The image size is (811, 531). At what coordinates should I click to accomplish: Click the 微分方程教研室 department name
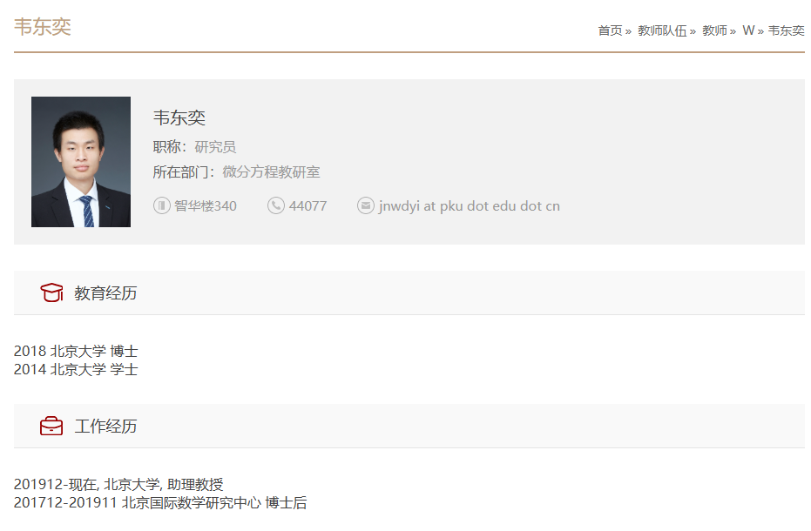click(271, 172)
